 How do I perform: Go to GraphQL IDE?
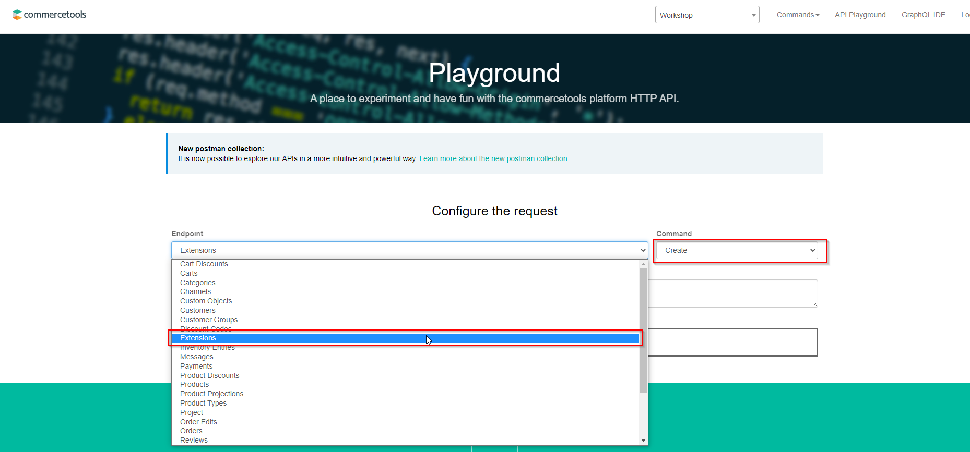coord(923,15)
